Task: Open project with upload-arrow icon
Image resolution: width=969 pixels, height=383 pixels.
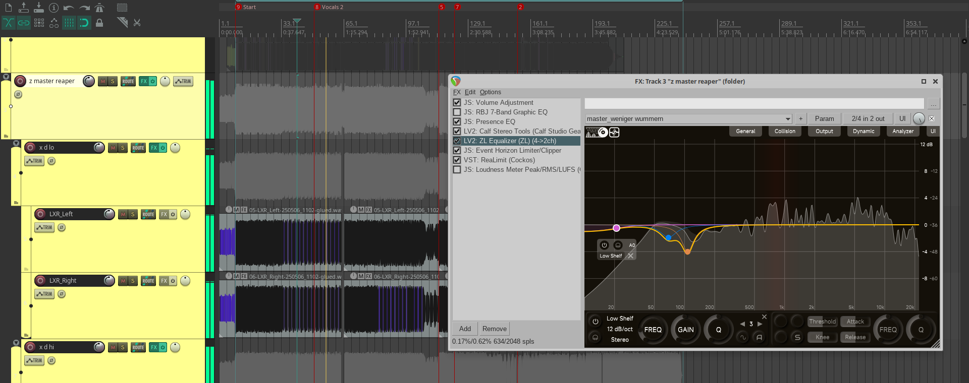Action: (x=23, y=8)
